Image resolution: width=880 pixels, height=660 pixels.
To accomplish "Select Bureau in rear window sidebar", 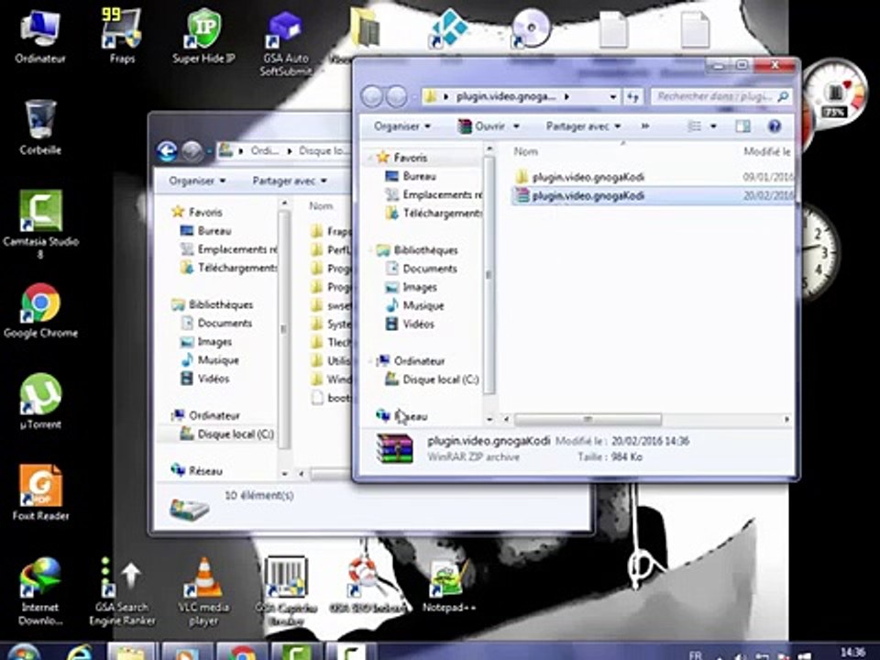I will pyautogui.click(x=205, y=231).
